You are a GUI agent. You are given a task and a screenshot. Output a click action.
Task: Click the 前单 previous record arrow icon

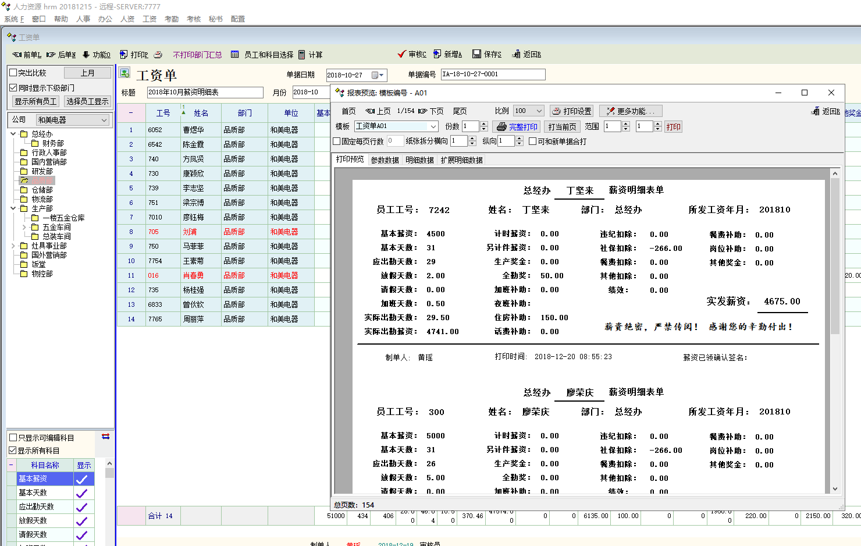point(17,55)
